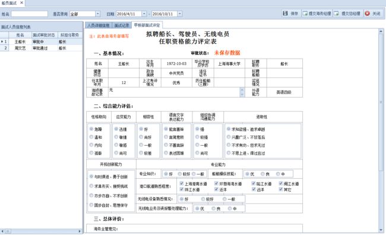The height and width of the screenshot is (235, 386).
Task: Toggle 闽江水道 checkbox
Action: (x=281, y=184)
